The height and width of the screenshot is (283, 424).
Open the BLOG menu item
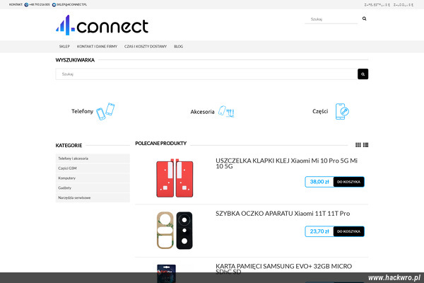[179, 47]
